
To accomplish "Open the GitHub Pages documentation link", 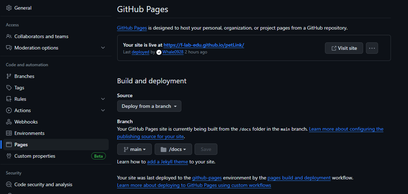I will (x=132, y=28).
